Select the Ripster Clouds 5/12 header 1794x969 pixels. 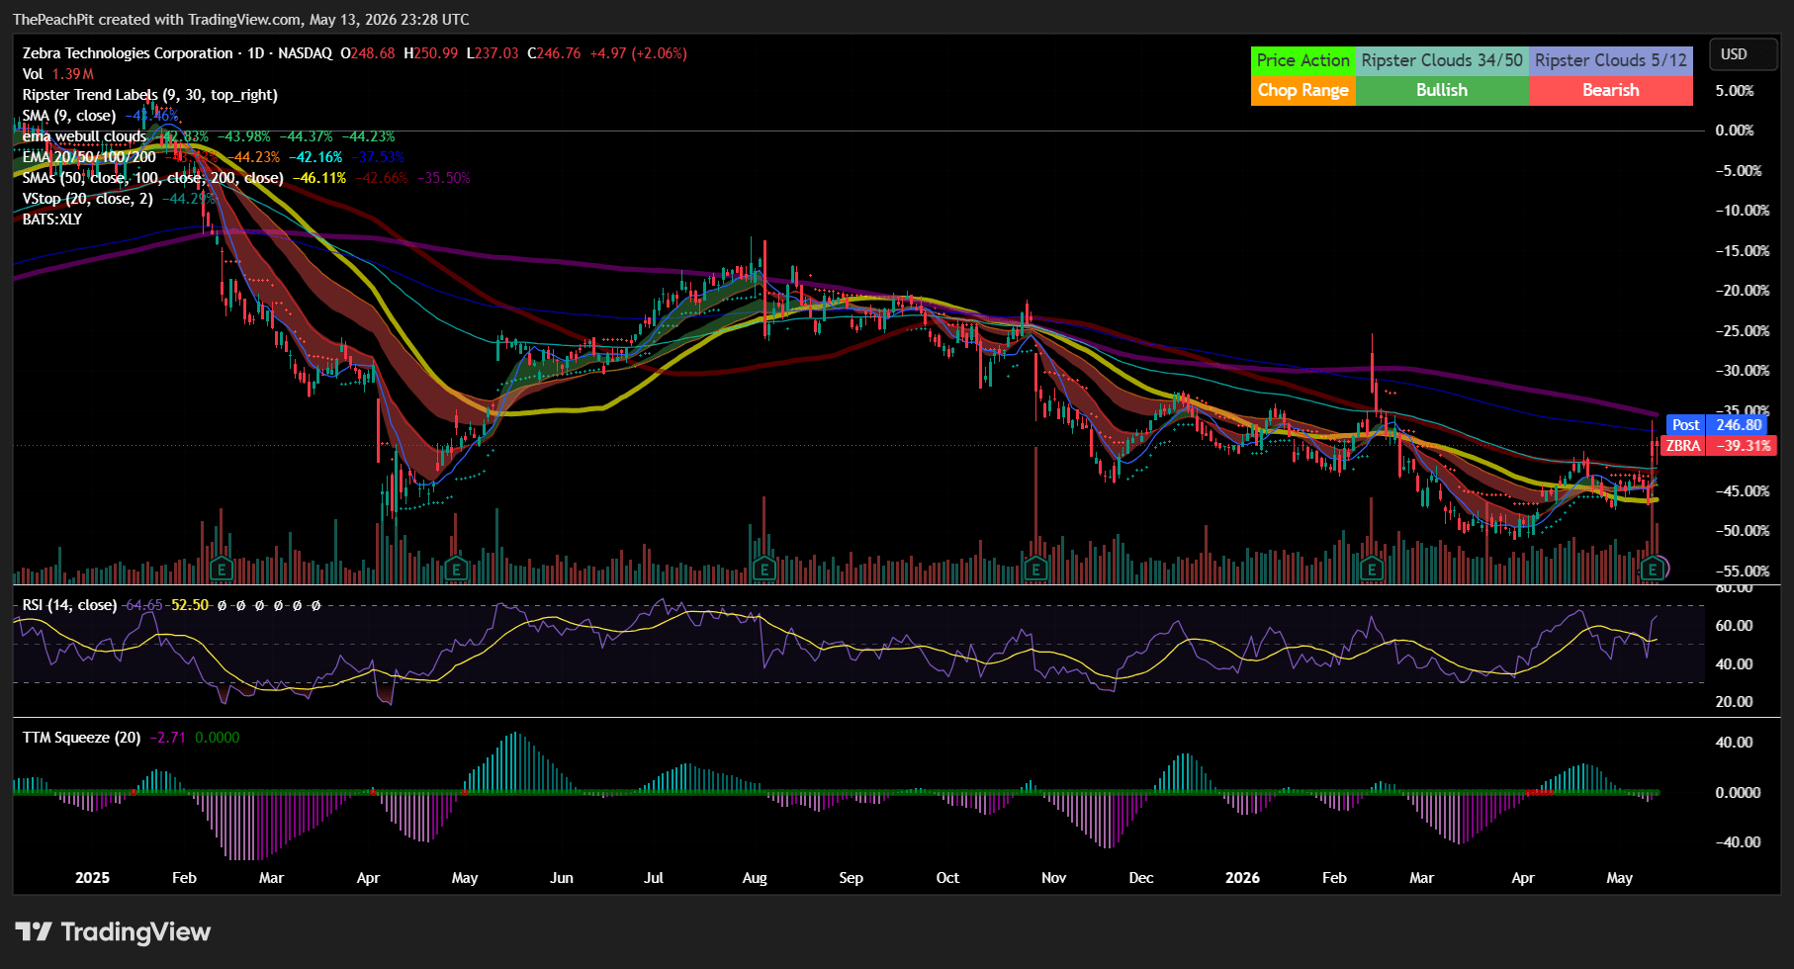click(1610, 60)
